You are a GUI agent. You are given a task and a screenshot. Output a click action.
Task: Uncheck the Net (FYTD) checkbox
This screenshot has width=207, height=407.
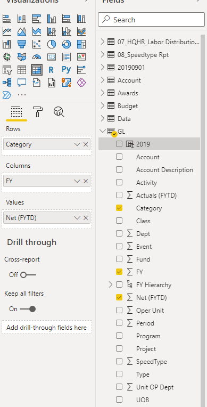119,297
